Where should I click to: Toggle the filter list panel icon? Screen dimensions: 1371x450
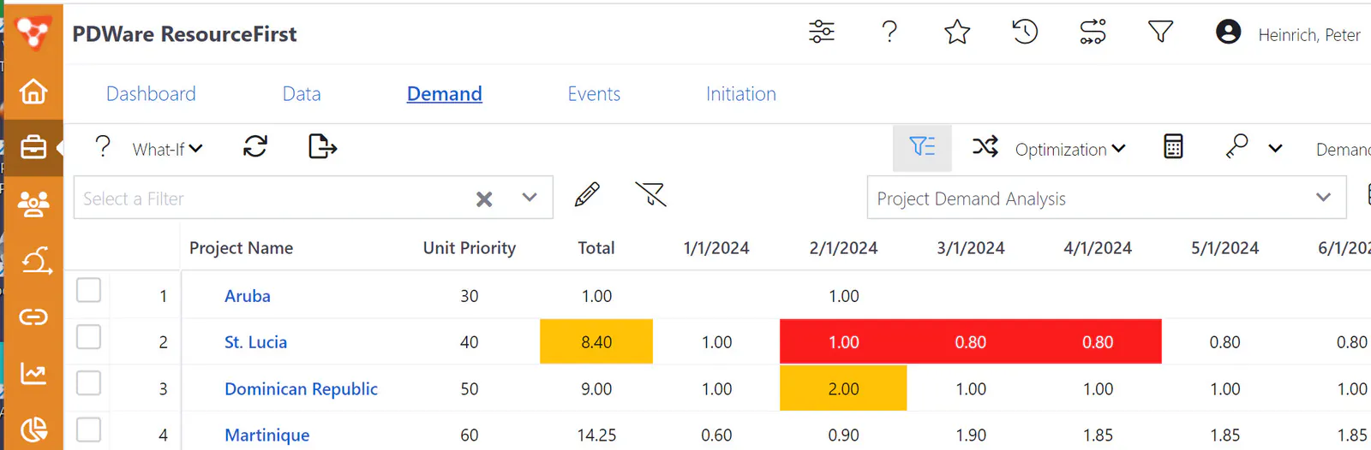click(922, 147)
